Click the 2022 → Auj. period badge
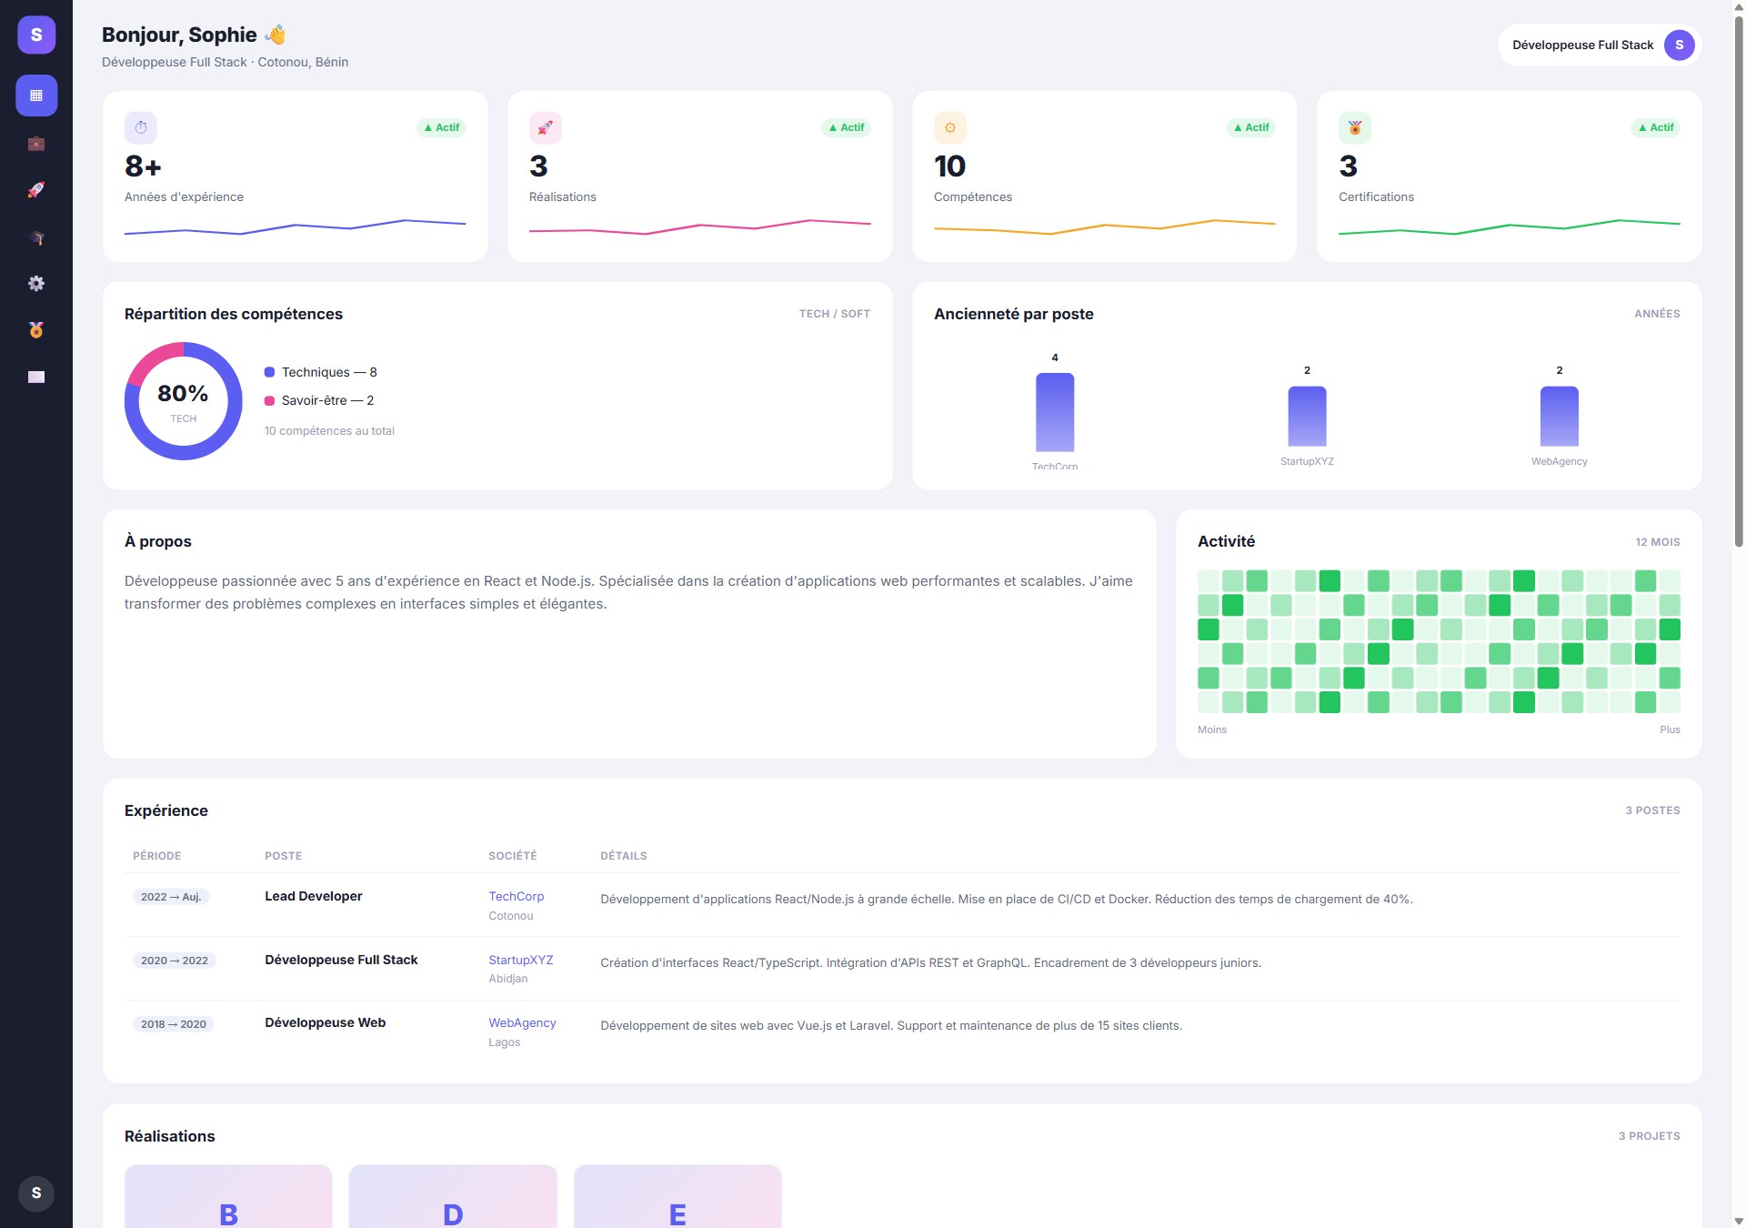 tap(171, 897)
